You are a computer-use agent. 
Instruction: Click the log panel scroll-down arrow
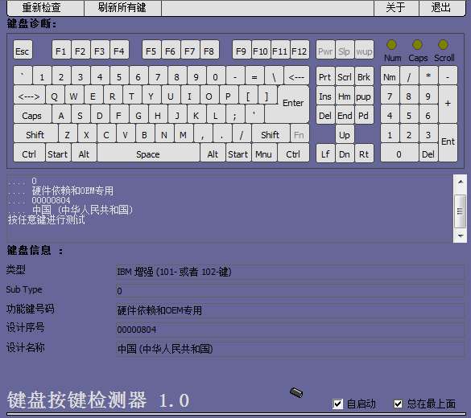point(461,236)
